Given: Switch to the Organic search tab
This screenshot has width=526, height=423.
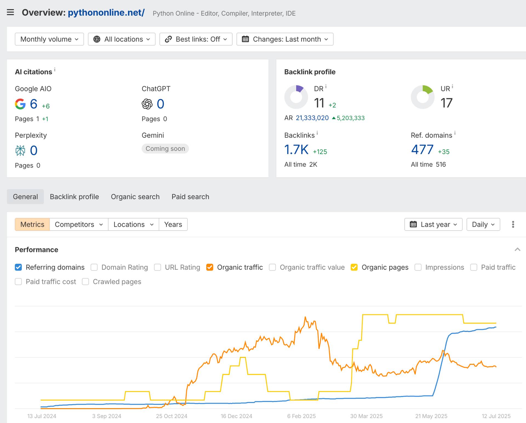Looking at the screenshot, I should click(x=135, y=197).
